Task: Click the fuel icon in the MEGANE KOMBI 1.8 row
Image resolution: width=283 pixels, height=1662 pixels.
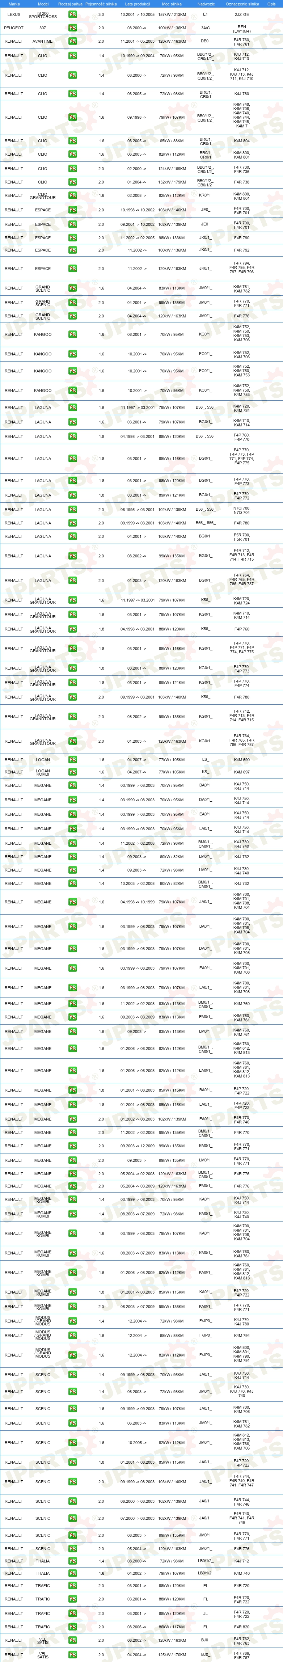Action: (72, 1292)
